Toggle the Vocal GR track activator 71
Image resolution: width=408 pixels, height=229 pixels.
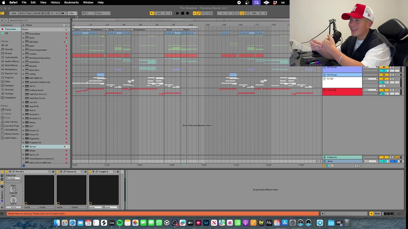384,90
